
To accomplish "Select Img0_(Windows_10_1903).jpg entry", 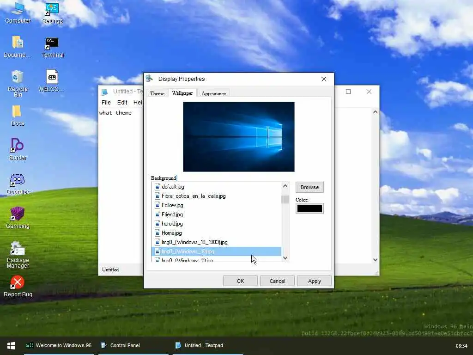I will click(216, 242).
